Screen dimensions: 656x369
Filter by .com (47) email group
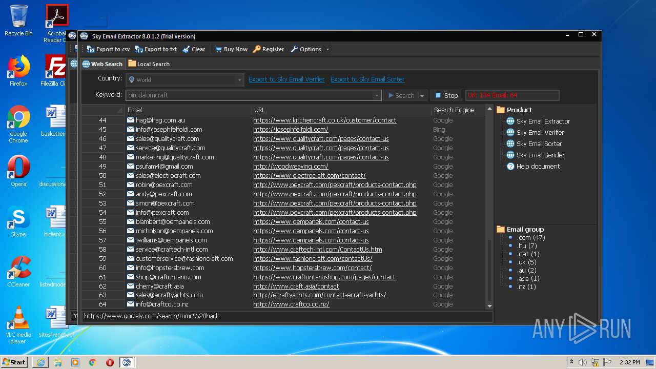[530, 238]
